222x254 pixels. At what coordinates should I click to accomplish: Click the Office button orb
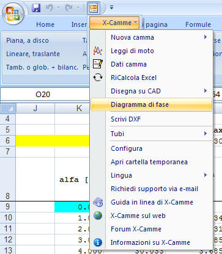13,14
